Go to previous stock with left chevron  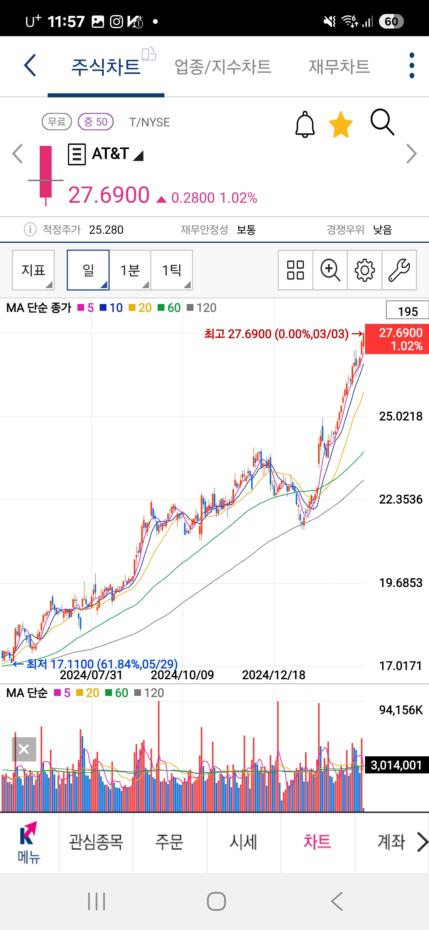[17, 153]
